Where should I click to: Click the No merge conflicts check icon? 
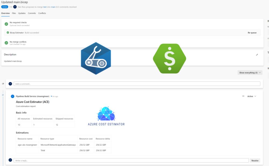point(6,43)
